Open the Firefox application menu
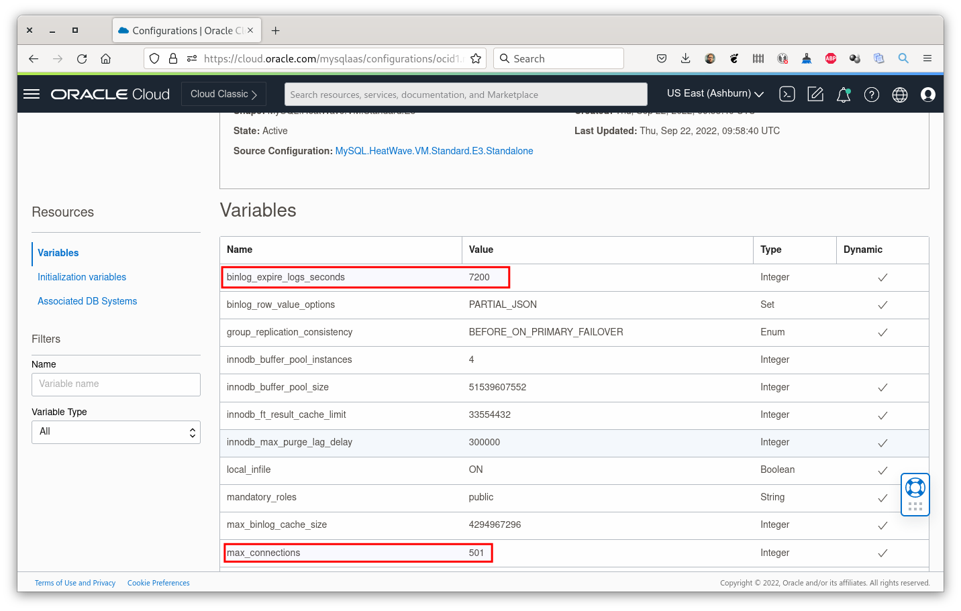The height and width of the screenshot is (611, 961). (x=927, y=59)
